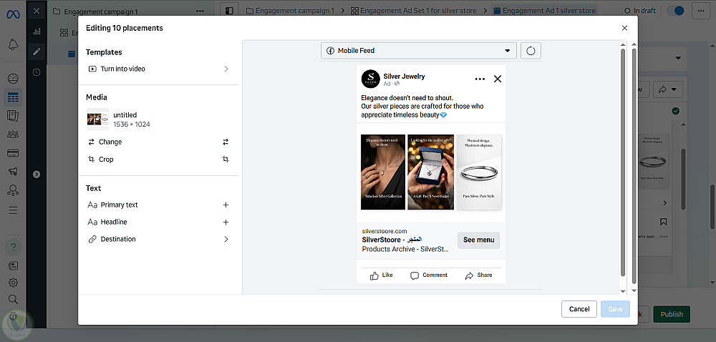Screen dimensions: 716x342
Task: Open Help question mark icon
Action: (x=13, y=247)
